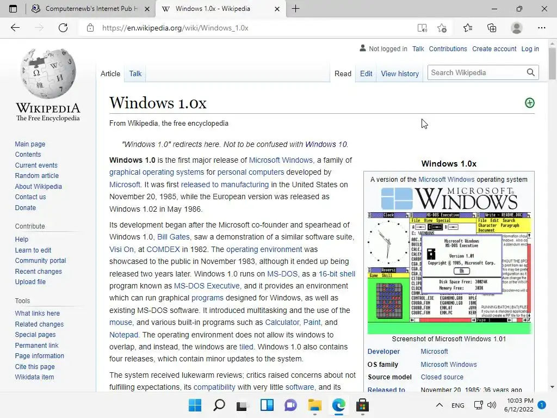Viewport: 557px width, 418px height.
Task: Open What links here tool
Action: [x=38, y=313]
